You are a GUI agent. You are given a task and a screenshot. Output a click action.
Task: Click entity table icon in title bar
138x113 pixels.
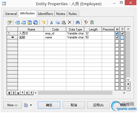[x=4, y=4]
